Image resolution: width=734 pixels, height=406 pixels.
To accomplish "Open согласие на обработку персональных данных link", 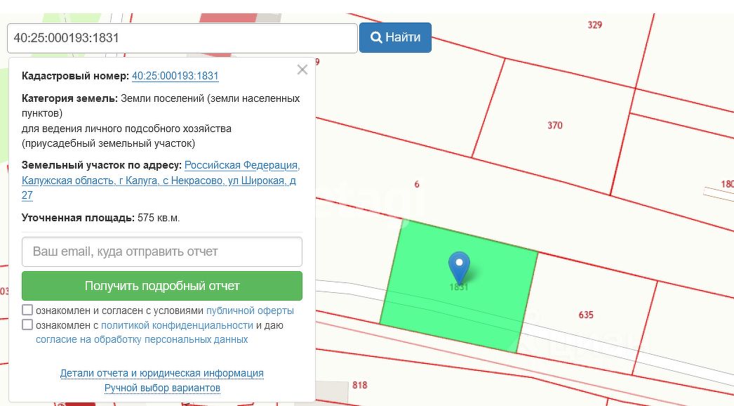I will coord(142,339).
